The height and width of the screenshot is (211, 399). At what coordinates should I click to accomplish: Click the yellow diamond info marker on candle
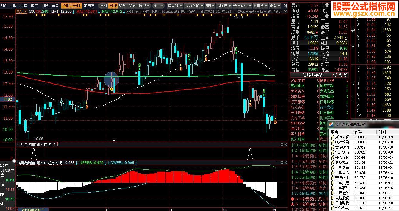coord(111,89)
